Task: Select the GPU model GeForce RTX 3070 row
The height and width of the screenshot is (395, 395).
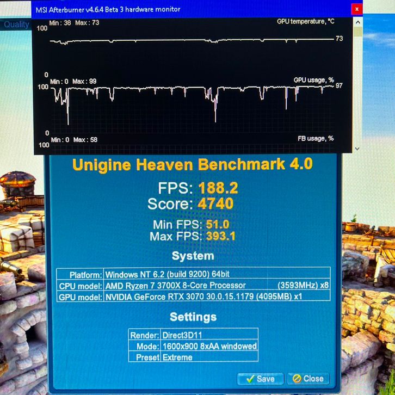Action: click(x=193, y=297)
